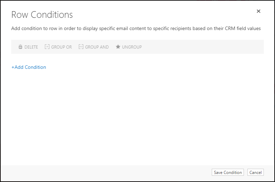
Task: Click the trash can Delete icon
Action: click(20, 47)
